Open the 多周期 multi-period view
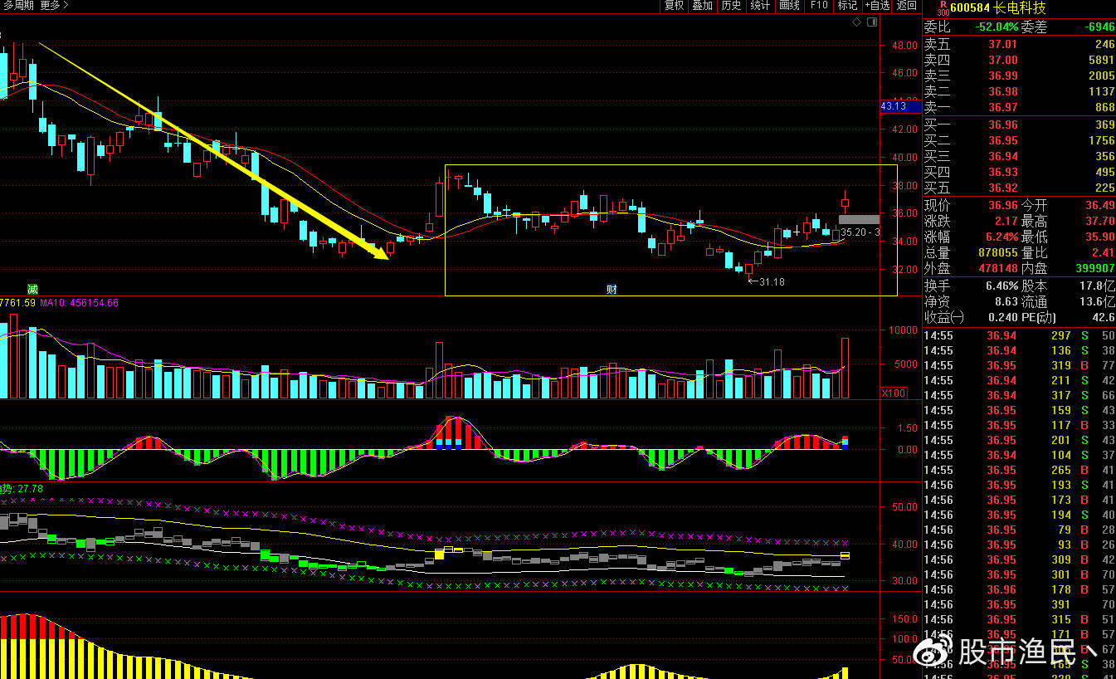This screenshot has height=679, width=1116. [x=18, y=6]
